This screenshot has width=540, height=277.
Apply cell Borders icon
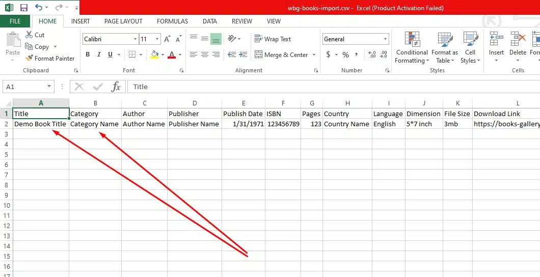pyautogui.click(x=132, y=54)
